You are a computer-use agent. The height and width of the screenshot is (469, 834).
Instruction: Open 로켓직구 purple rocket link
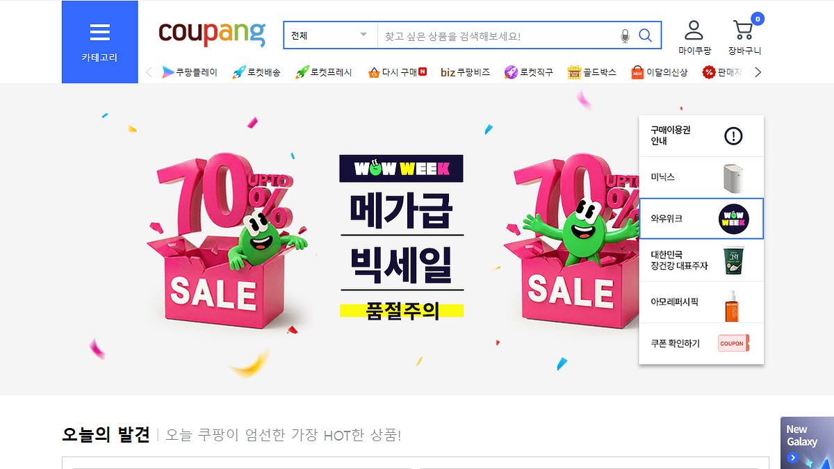tap(529, 72)
